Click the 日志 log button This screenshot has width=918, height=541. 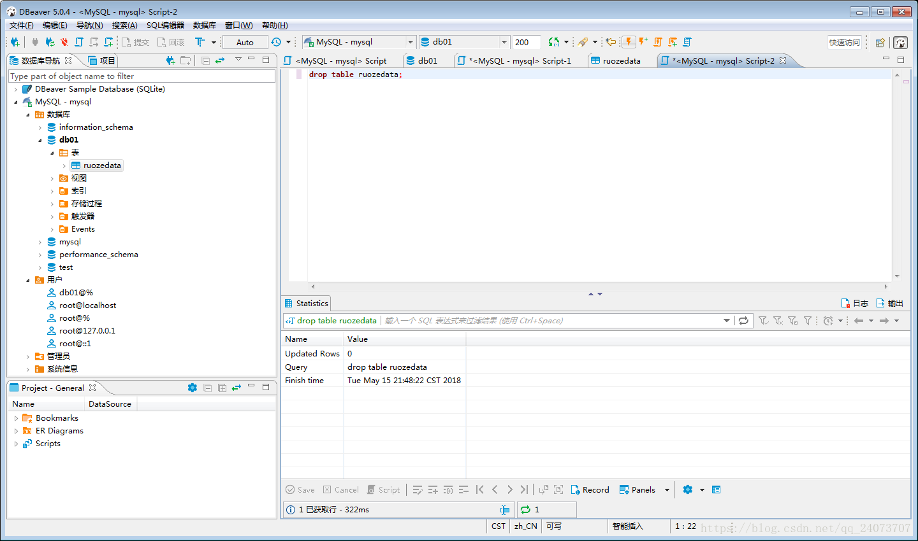(855, 303)
